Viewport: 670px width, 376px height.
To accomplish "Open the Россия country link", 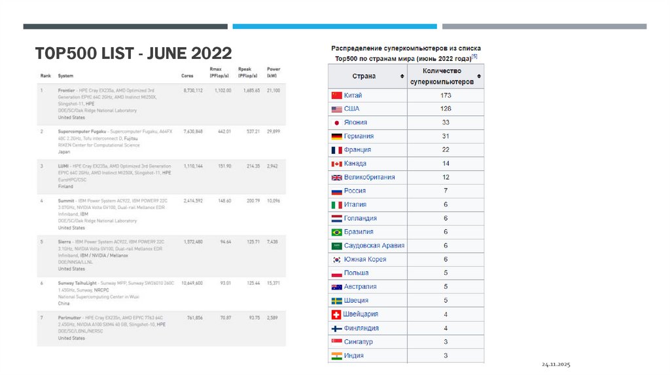I will (x=355, y=191).
